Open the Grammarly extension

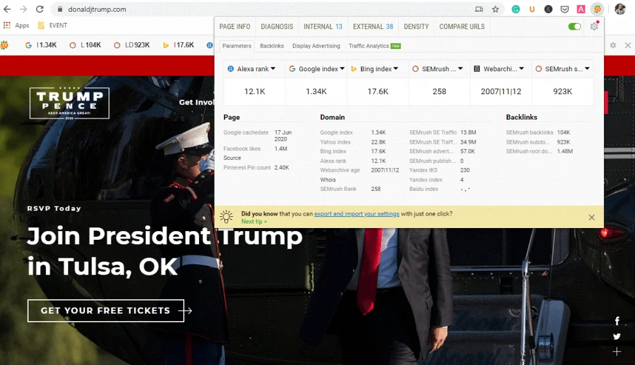514,9
